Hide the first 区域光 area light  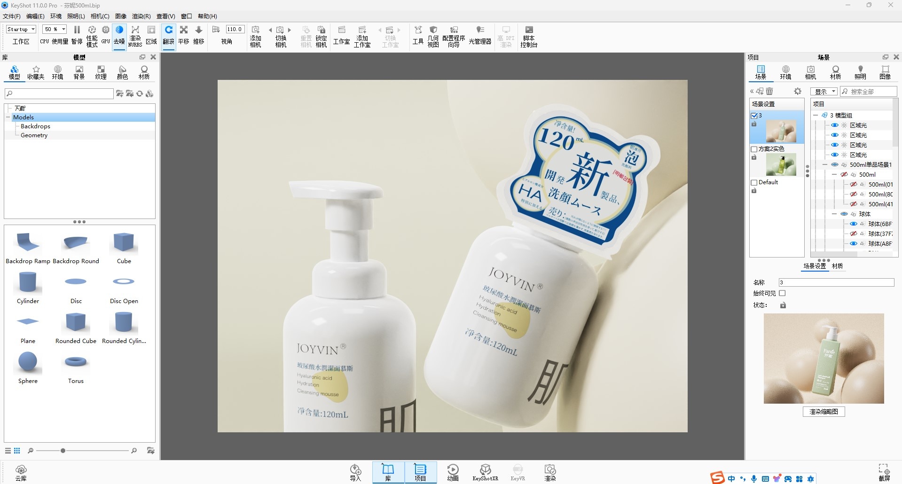point(835,125)
